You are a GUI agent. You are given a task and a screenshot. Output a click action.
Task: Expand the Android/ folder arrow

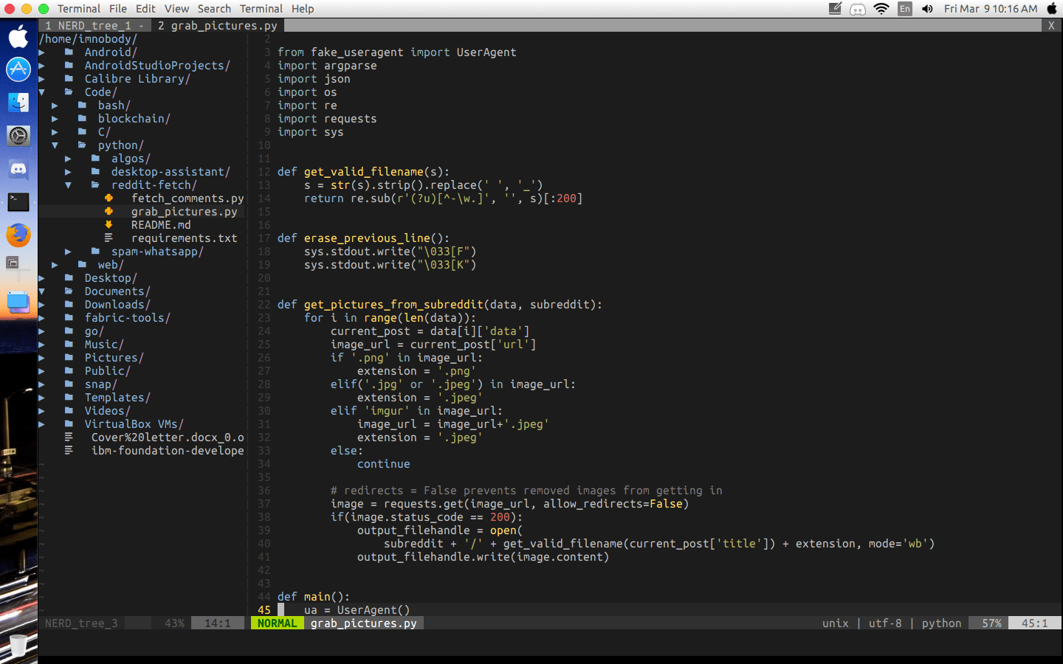42,52
